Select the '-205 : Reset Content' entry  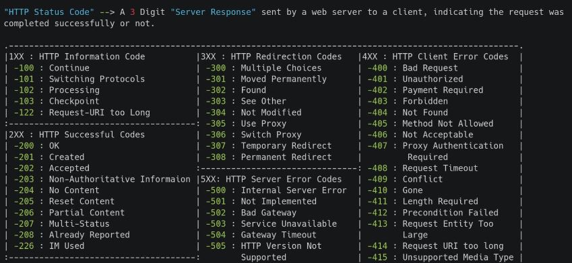[64, 201]
